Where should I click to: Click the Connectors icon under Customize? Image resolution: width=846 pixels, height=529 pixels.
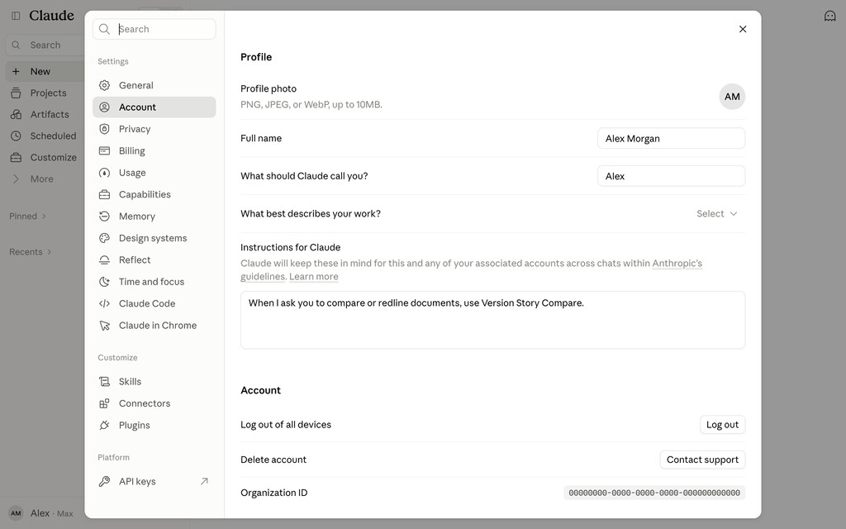(104, 403)
